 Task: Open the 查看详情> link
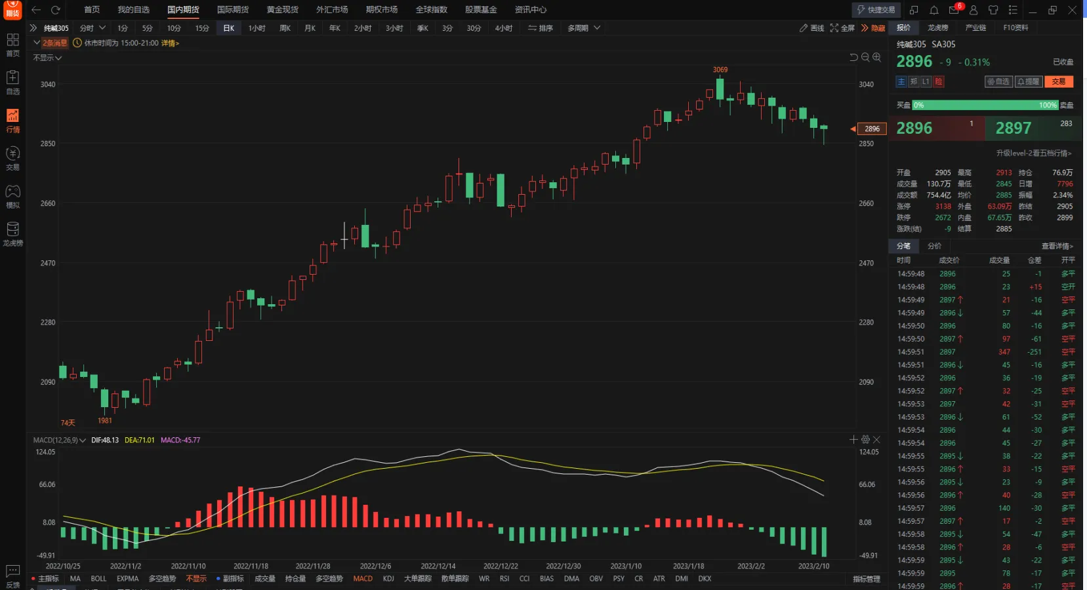point(1057,246)
